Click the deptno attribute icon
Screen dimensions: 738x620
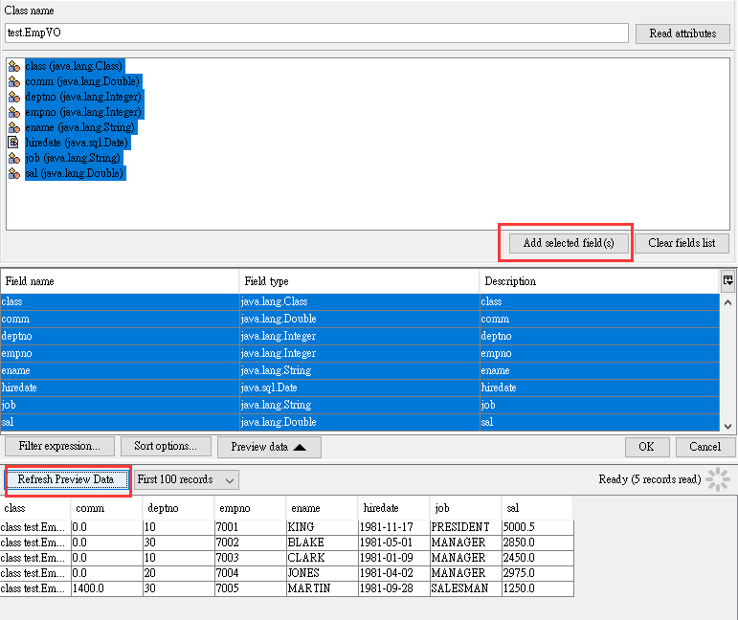pos(13,97)
